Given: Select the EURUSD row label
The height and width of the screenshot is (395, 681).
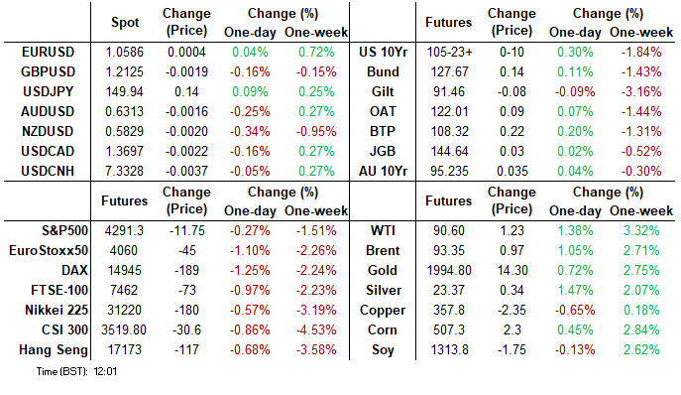Looking at the screenshot, I should point(49,52).
